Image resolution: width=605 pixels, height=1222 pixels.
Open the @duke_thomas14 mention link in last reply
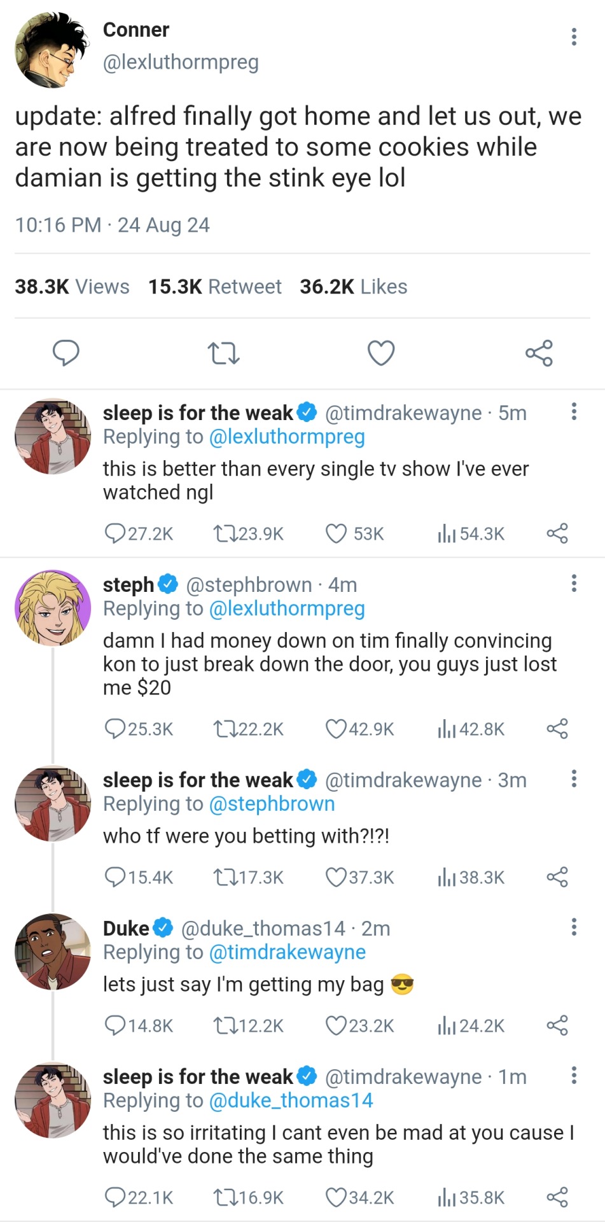tap(291, 1100)
